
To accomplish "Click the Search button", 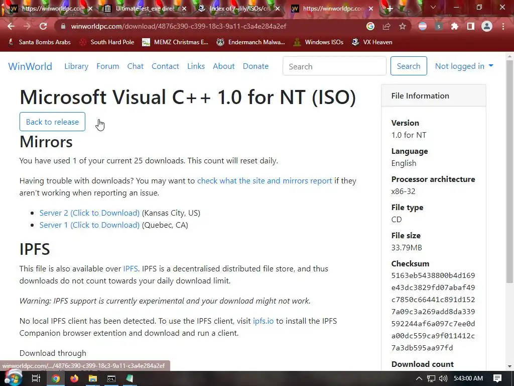I will [x=409, y=66].
